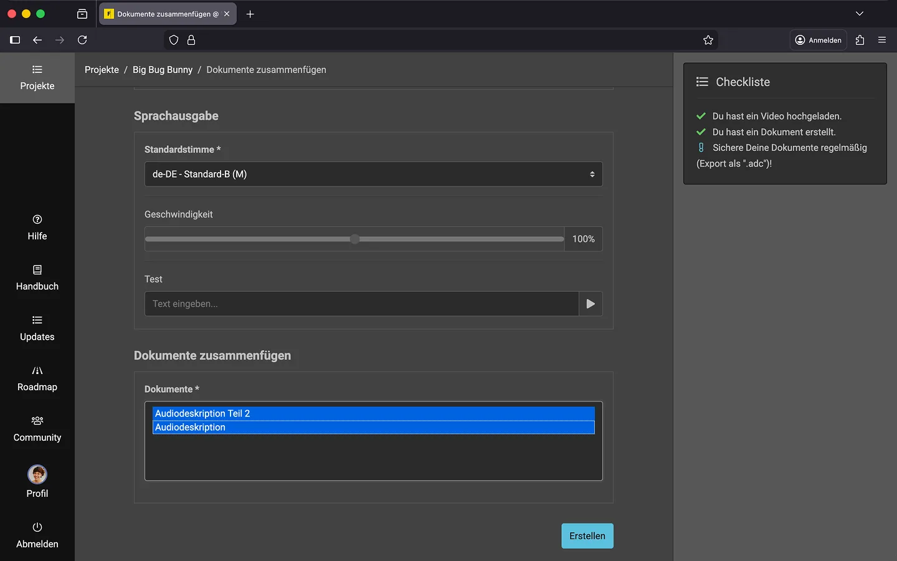This screenshot has height=561, width=897.
Task: Select Audiodeskription Teil 2 document
Action: point(373,413)
